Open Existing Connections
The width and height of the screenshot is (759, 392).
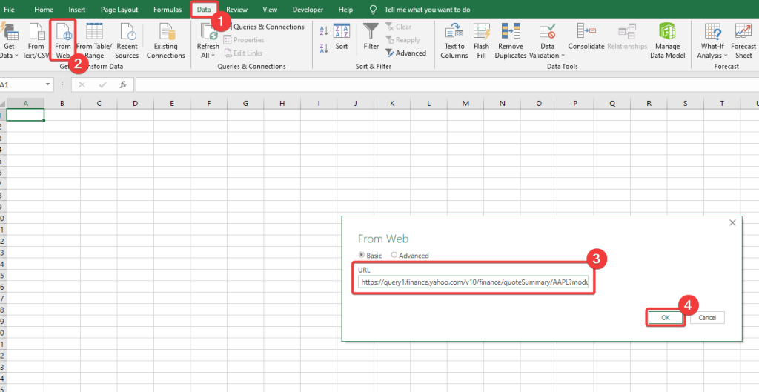(166, 41)
